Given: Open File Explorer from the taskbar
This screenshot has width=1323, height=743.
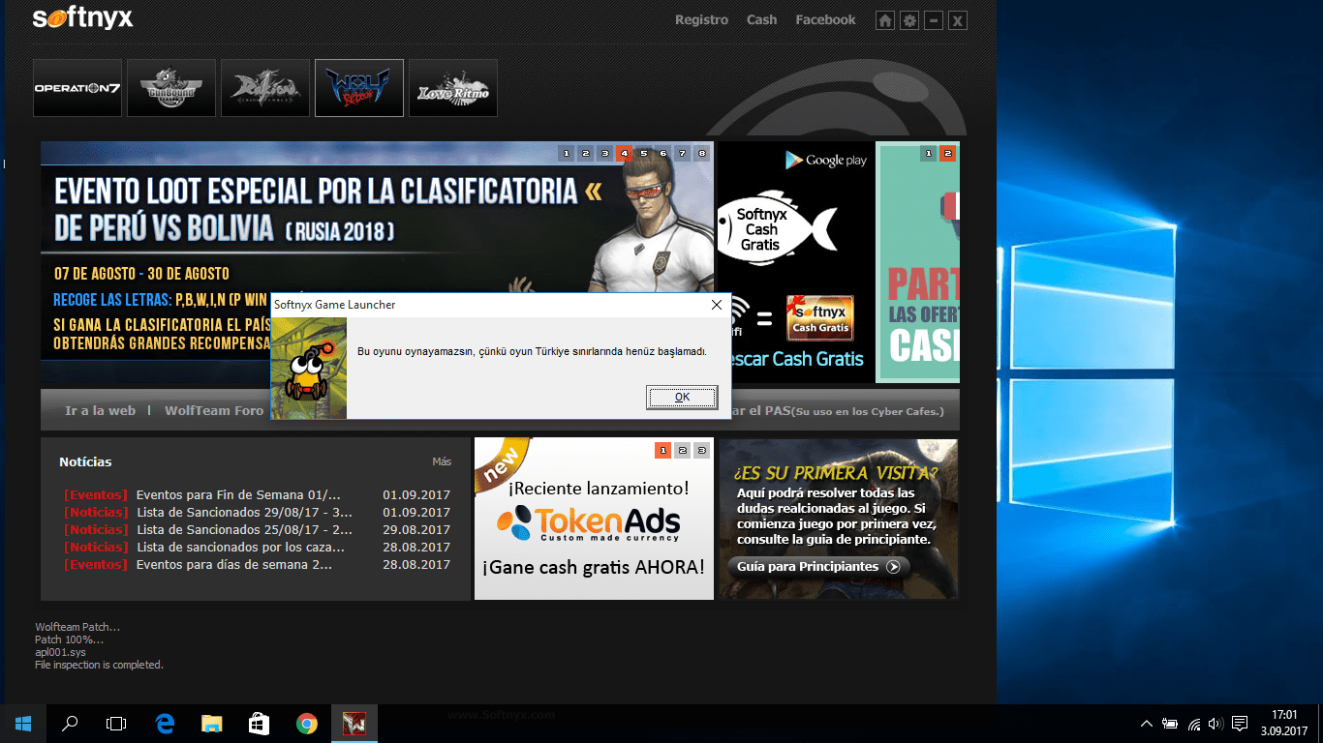Looking at the screenshot, I should [212, 724].
